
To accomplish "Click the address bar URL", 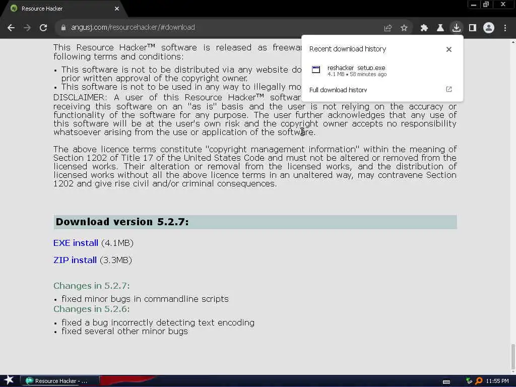I will point(133,27).
